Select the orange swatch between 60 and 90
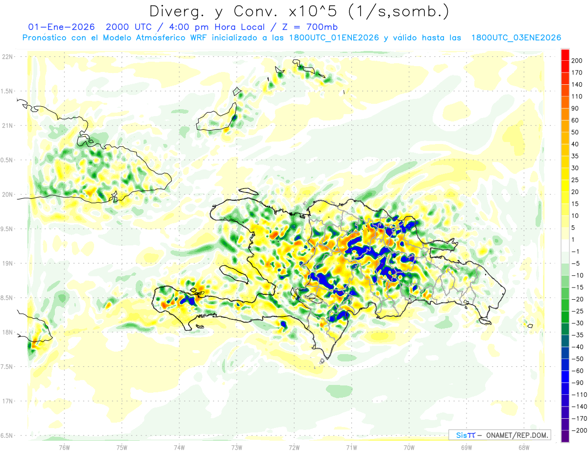The image size is (588, 454). (x=565, y=115)
